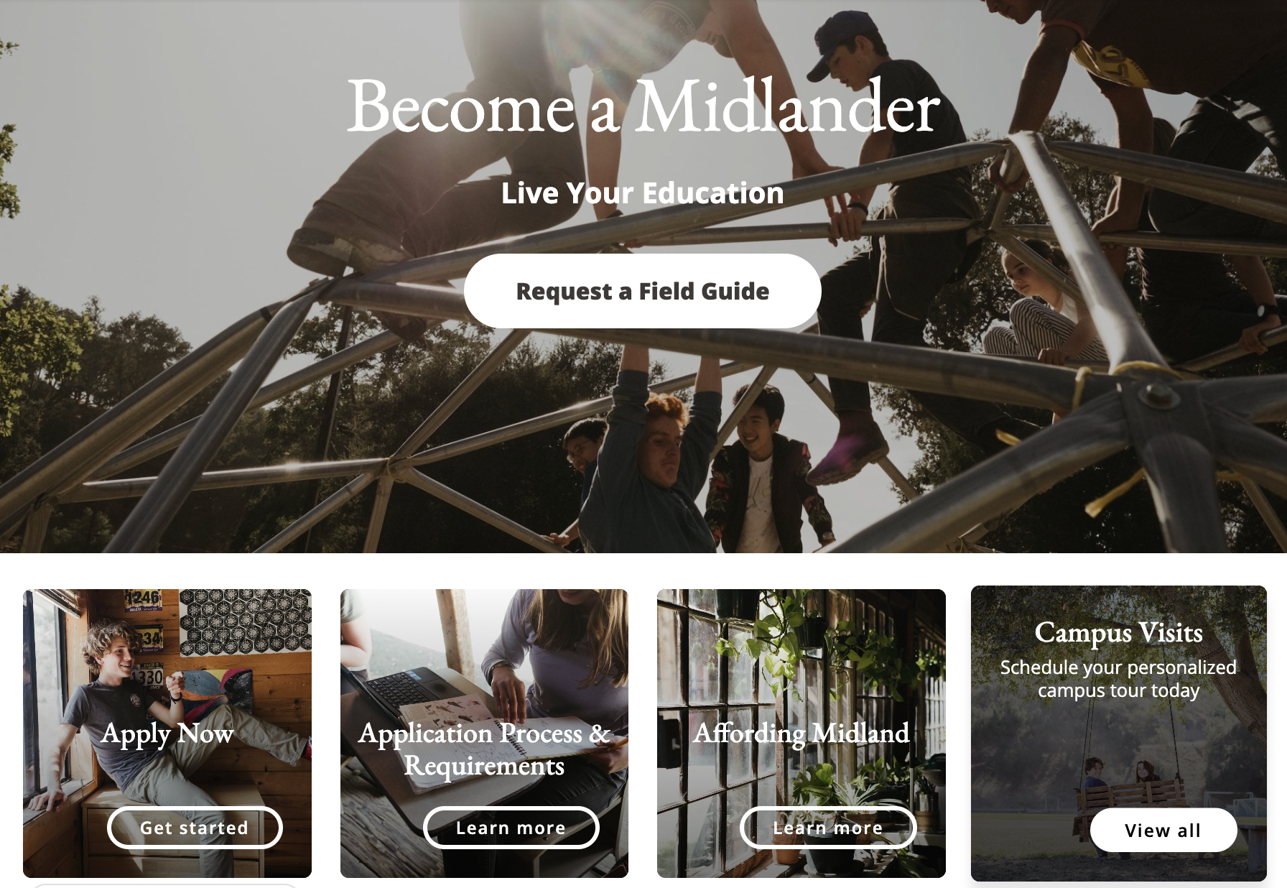Click the Campus Visits card heading

(x=1118, y=632)
